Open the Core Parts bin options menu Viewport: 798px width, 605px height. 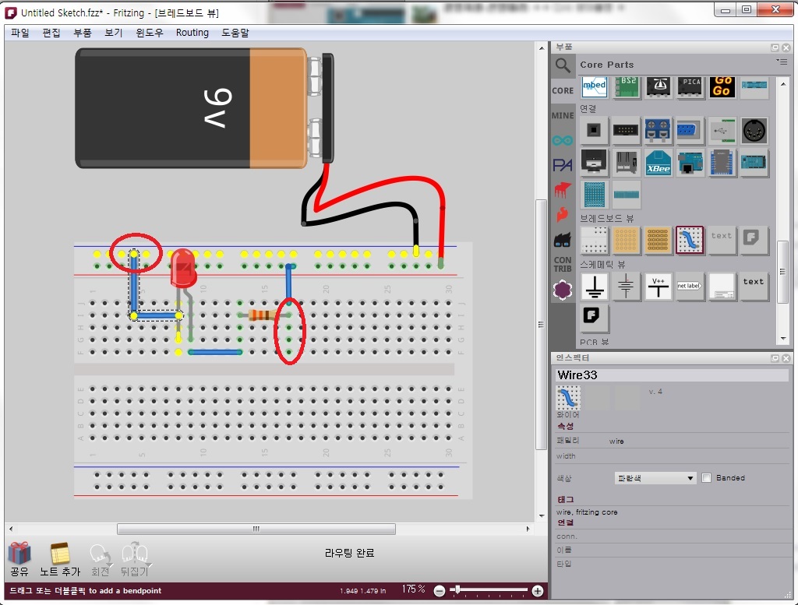click(x=782, y=62)
